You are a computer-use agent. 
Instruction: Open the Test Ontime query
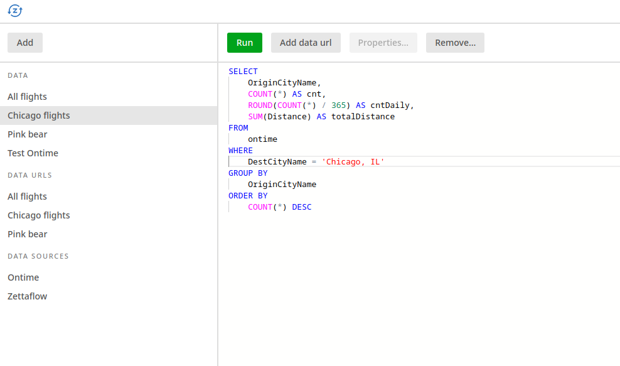pos(33,153)
